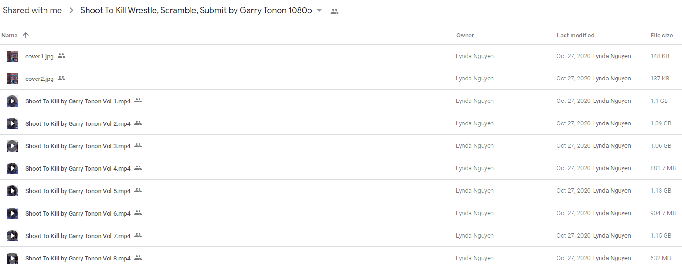Select the cover1.jpg file name
The image size is (682, 267).
coord(39,57)
